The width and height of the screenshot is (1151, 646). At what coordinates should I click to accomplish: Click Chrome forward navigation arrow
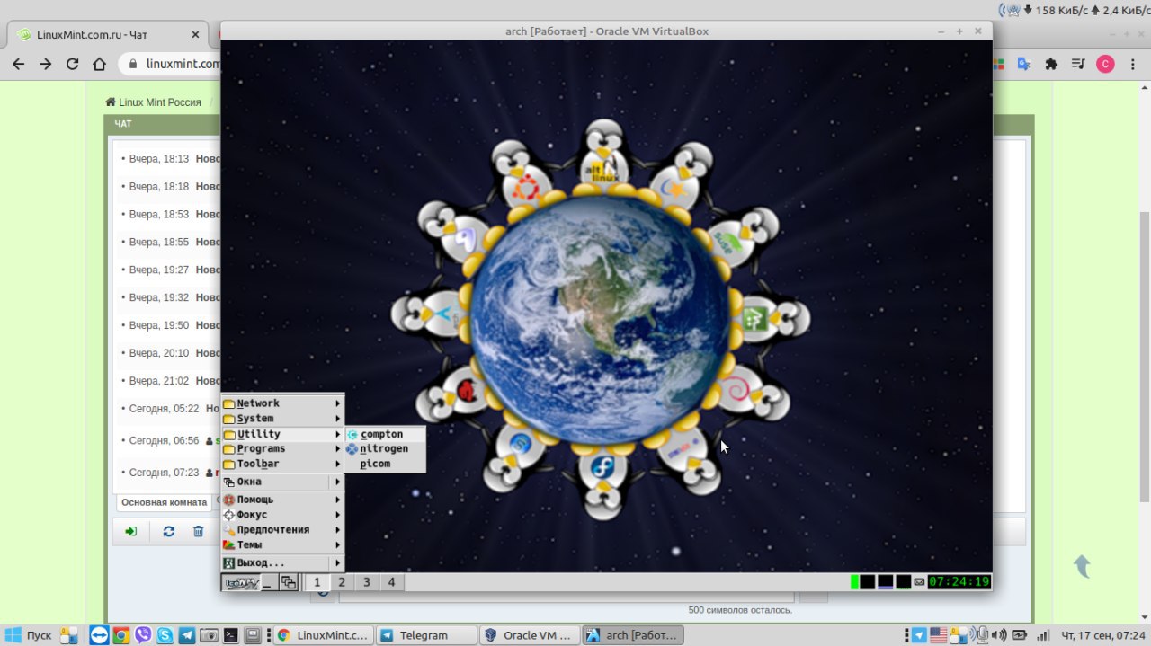point(46,64)
